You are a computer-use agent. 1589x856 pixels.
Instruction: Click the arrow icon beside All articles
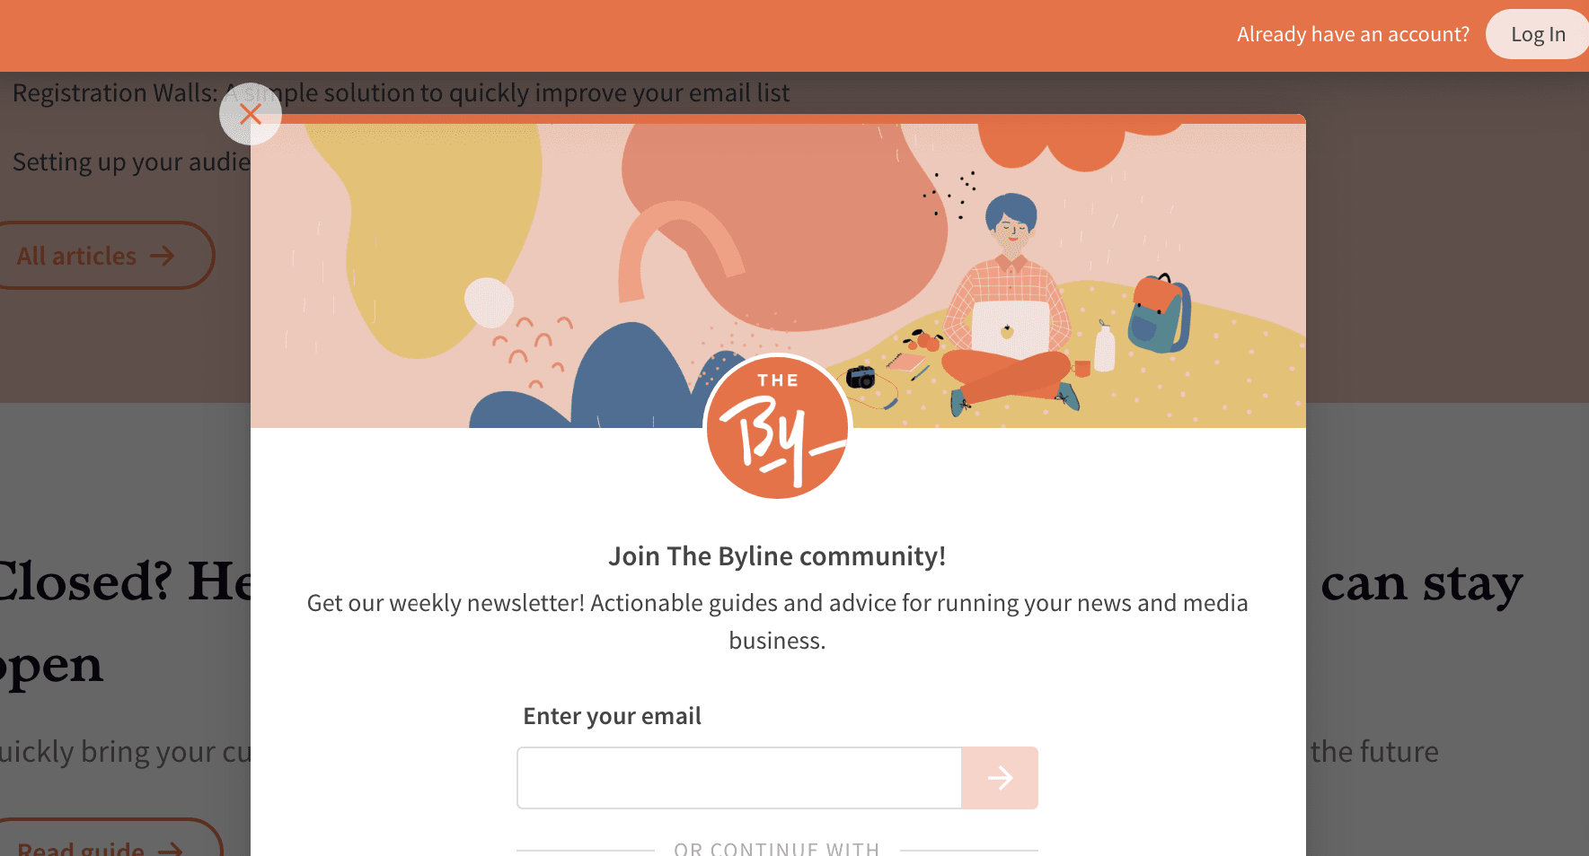pyautogui.click(x=163, y=256)
